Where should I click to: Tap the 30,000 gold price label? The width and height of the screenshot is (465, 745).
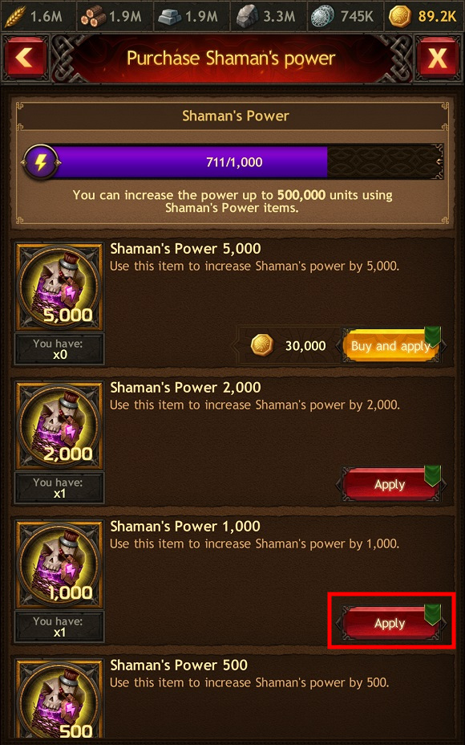(305, 346)
